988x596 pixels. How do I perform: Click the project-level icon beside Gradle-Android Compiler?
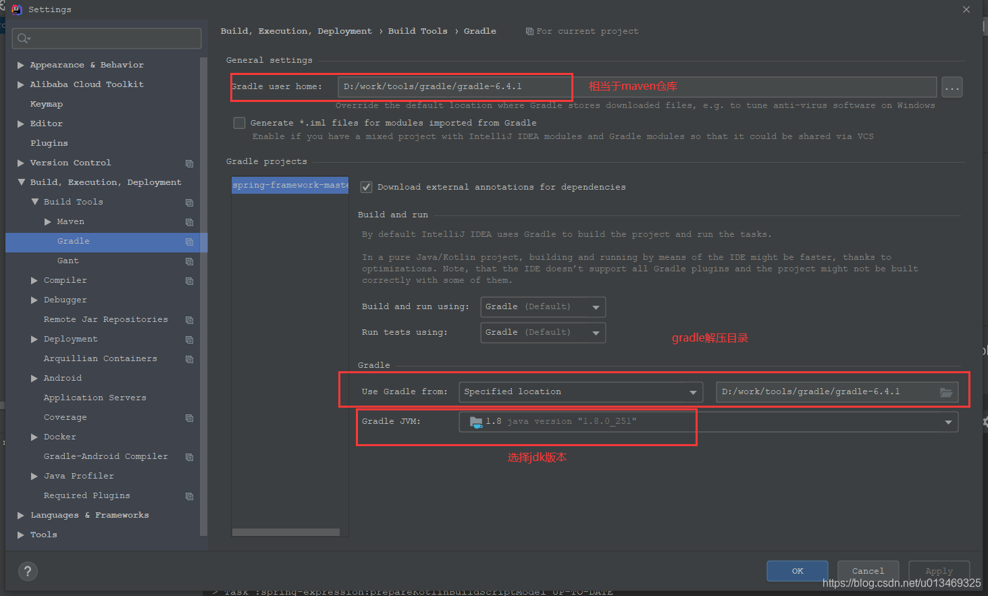click(x=189, y=457)
